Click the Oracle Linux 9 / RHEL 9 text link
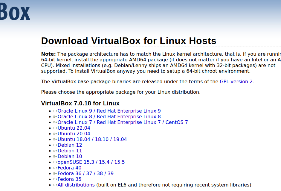This screenshot has width=281, height=191. [x=109, y=111]
